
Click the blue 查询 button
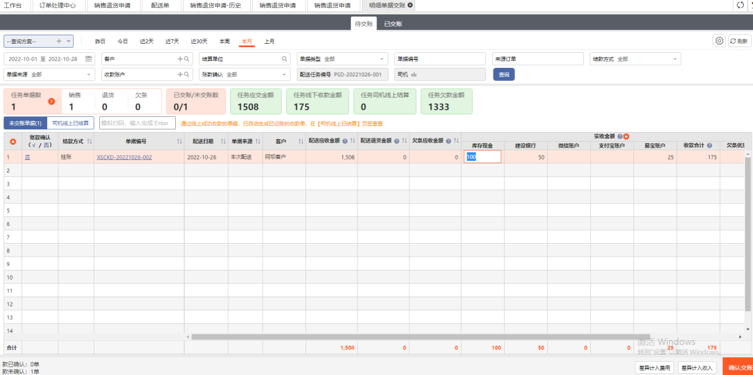click(x=503, y=74)
